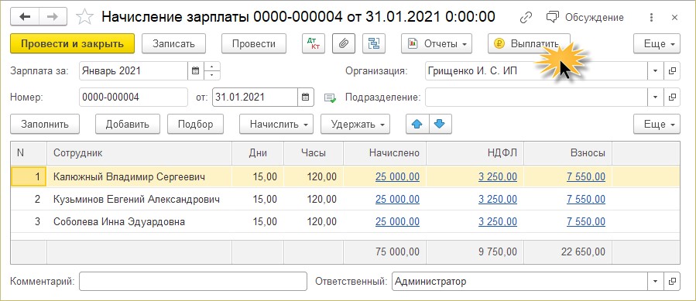
Task: Open the Удержать dropdown menu
Action: point(355,124)
